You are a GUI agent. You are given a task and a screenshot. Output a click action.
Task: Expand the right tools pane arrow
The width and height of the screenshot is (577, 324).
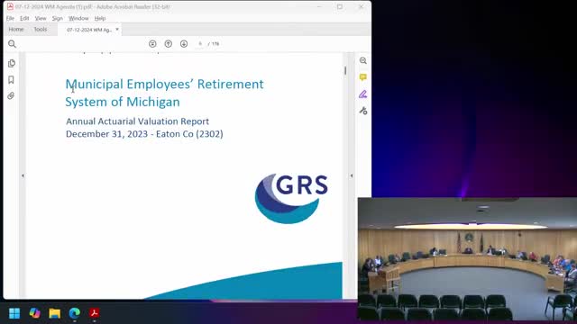coord(352,176)
